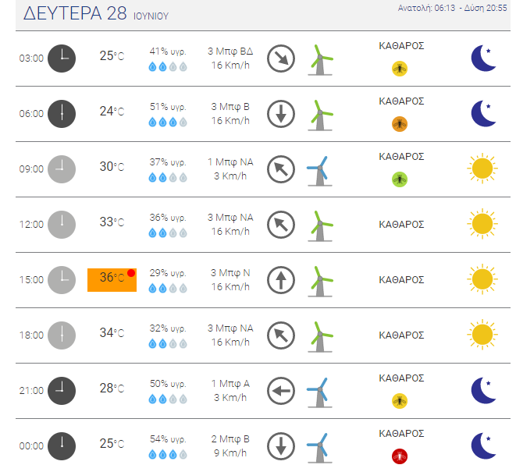
Task: Click the wind direction arrow at 03:00
Action: click(281, 59)
